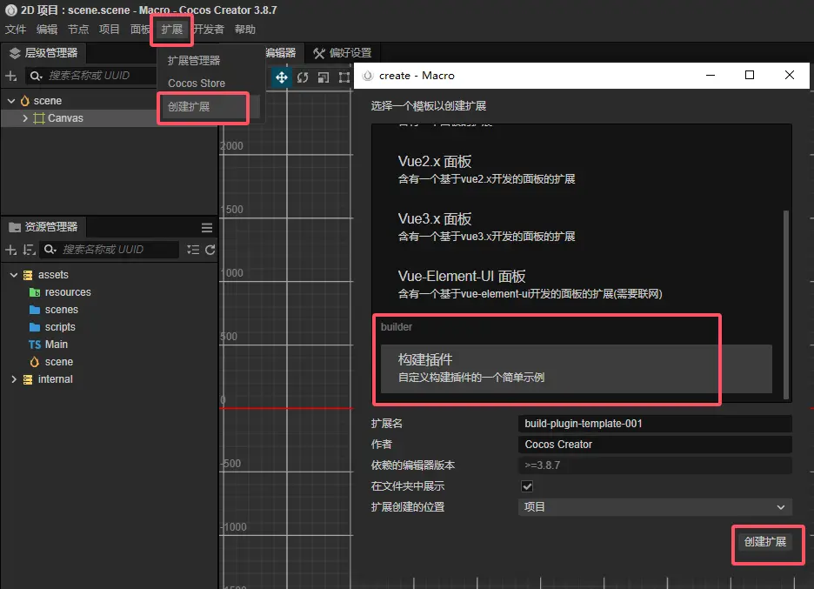814x589 pixels.
Task: Uncheck the 在文件夹中展示 checkbox
Action: pos(527,486)
